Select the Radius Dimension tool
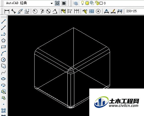Image resolution: width=144 pixels, height=116 pixels. 35,11
